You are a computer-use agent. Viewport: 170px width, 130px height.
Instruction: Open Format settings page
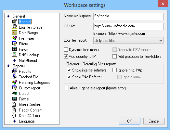click(24, 99)
